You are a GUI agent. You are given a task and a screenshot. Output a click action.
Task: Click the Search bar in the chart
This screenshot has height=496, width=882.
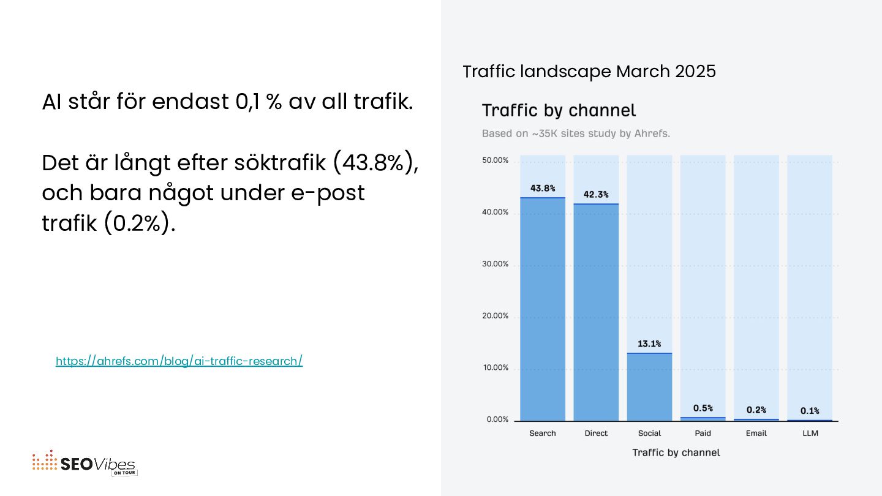click(543, 309)
